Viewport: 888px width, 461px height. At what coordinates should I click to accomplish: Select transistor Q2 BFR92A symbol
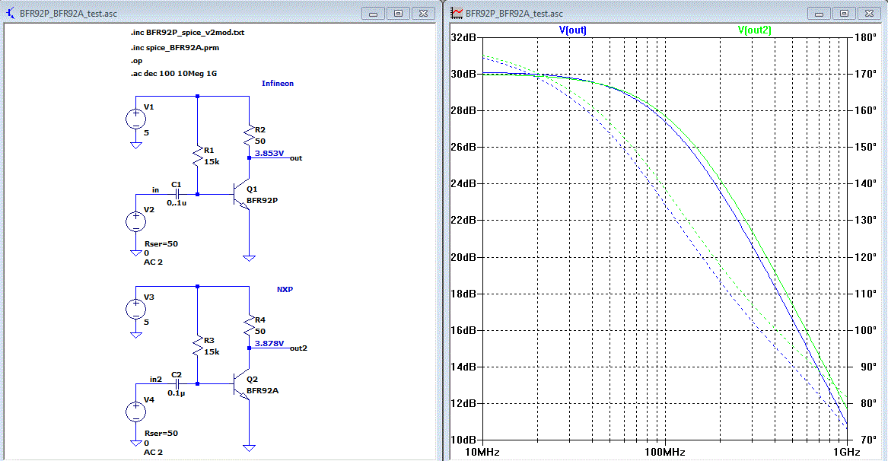coord(242,384)
